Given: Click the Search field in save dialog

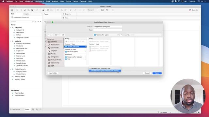Looking at the screenshot, I should [144, 35].
